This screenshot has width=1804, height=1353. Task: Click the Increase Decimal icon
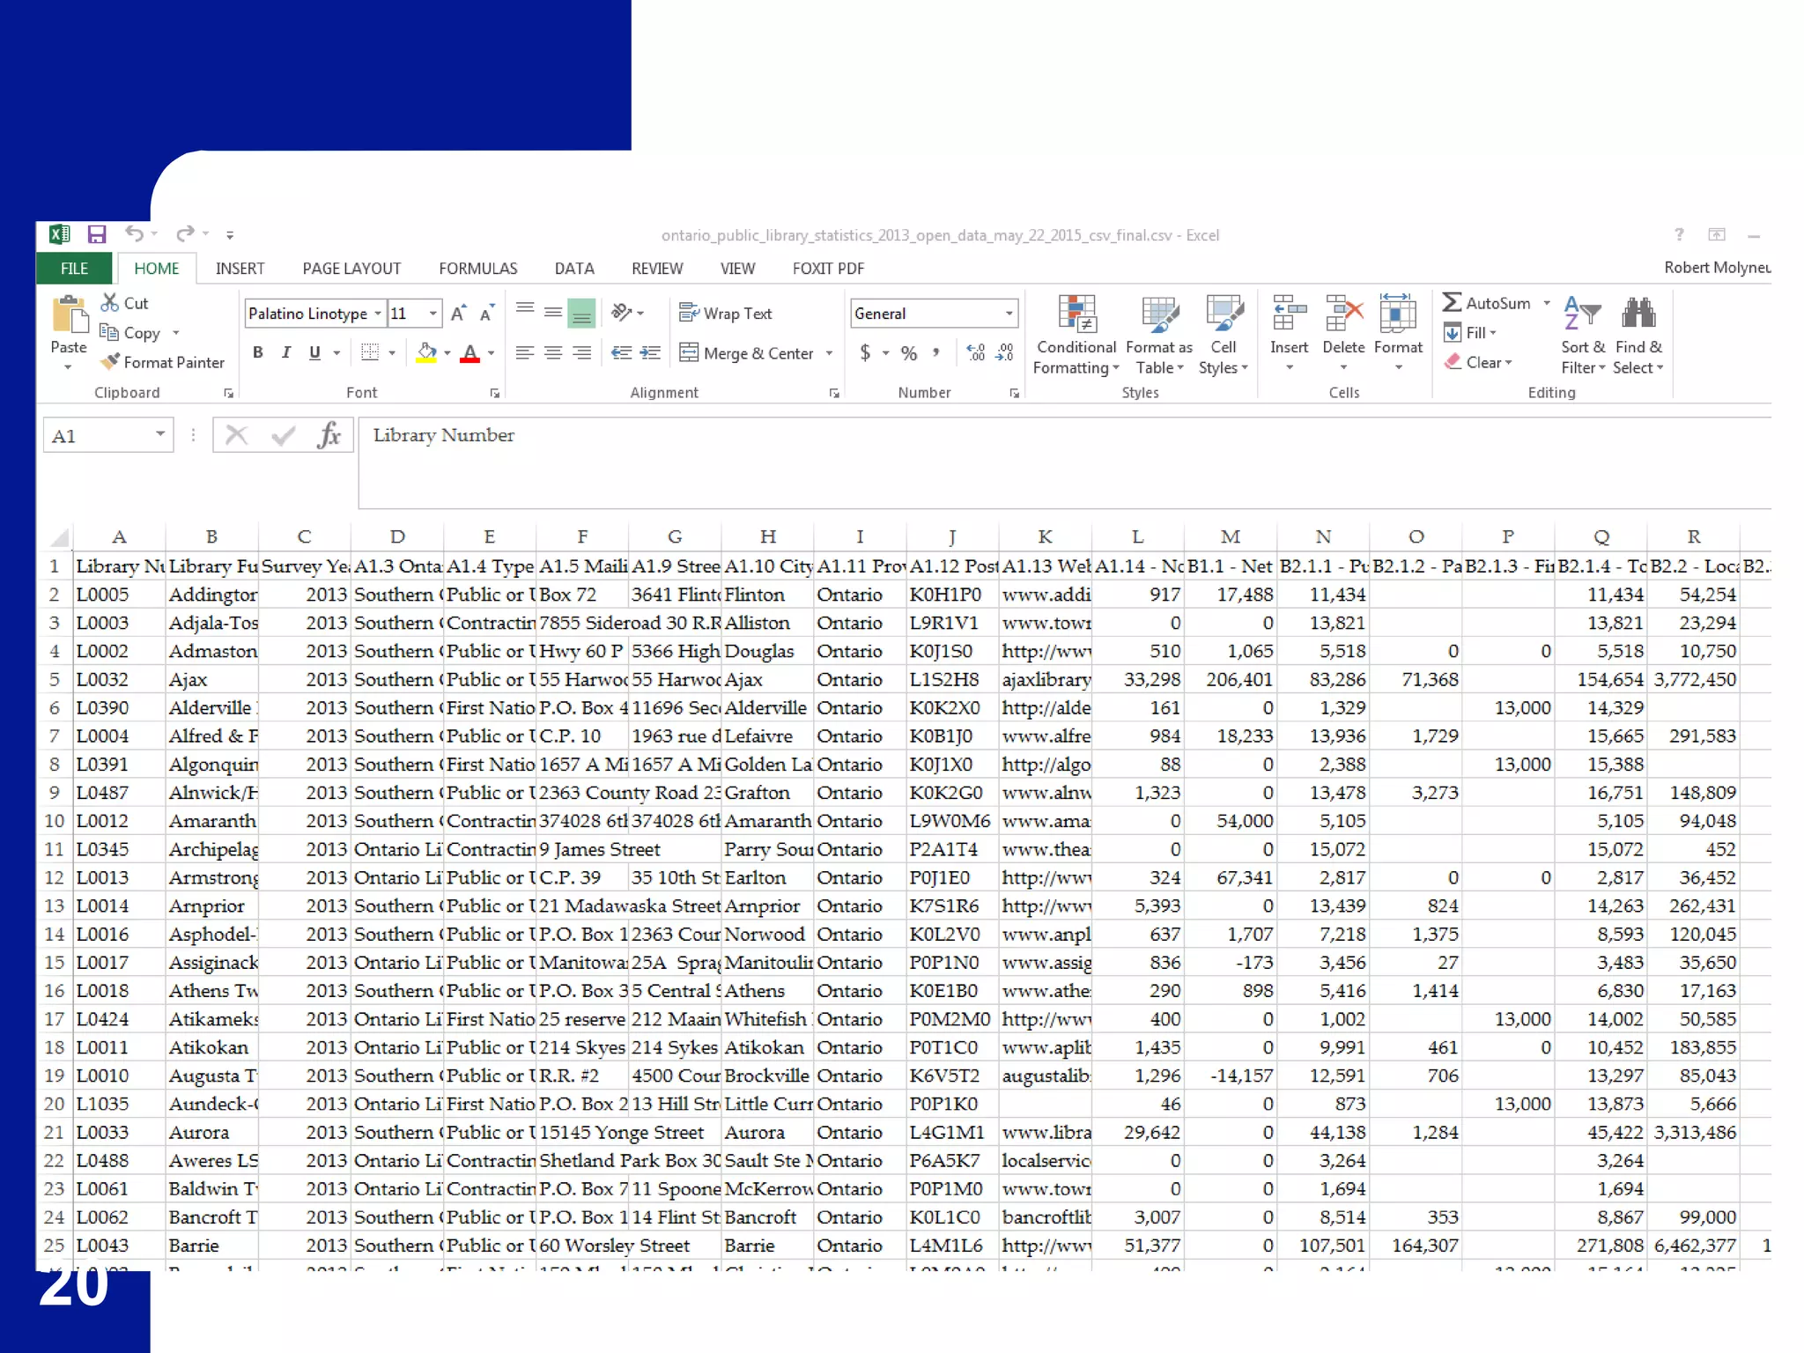pyautogui.click(x=976, y=353)
